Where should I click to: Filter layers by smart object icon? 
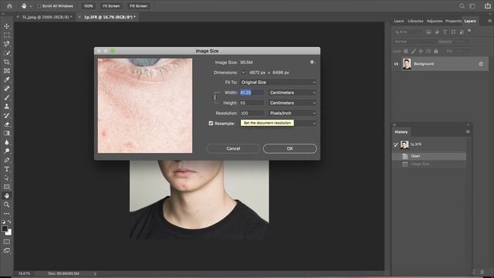[462, 32]
